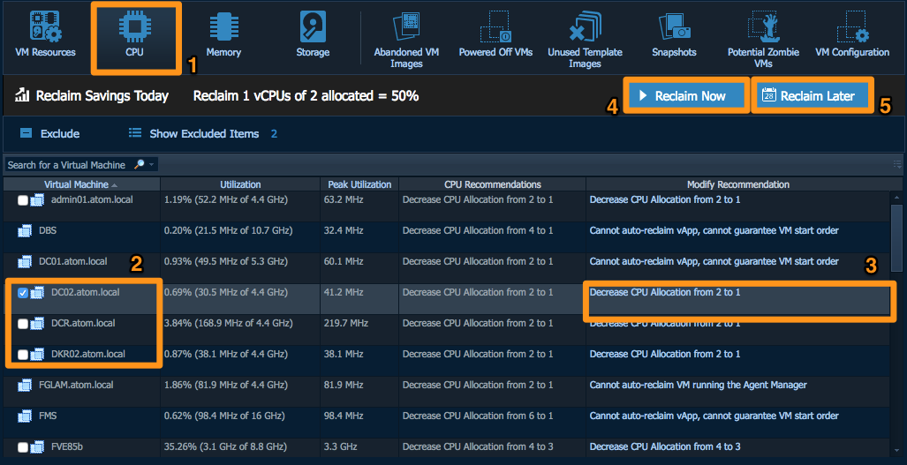
Task: Click the Search for a Virtual Machine field
Action: 69,165
